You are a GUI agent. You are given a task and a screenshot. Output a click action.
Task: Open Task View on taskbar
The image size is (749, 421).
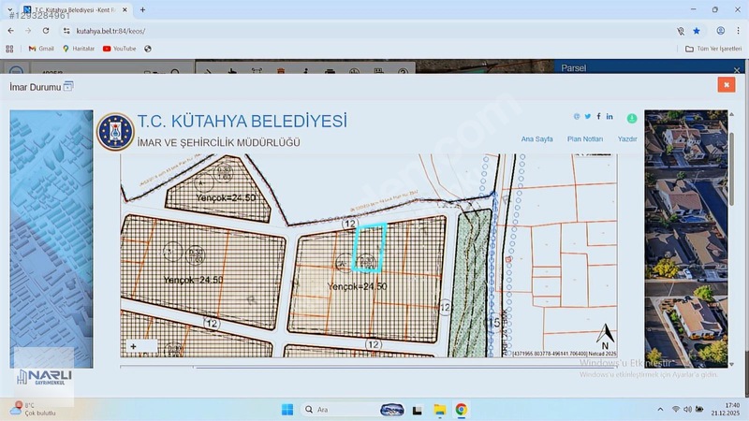[417, 410]
